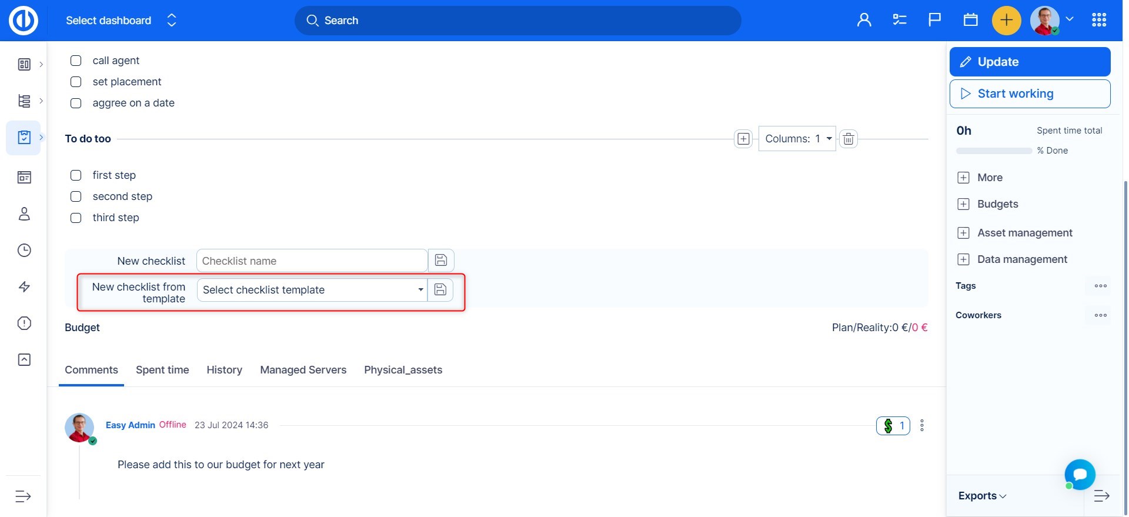Open the apps grid menu icon
The width and height of the screenshot is (1129, 517).
(1098, 21)
